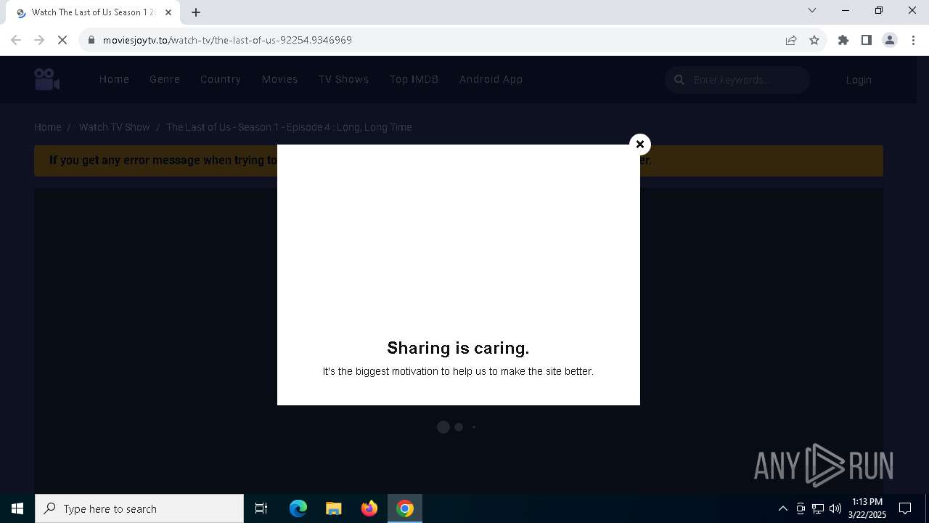Close the Sharing is caring popup
Viewport: 929px width, 523px height.
point(639,144)
